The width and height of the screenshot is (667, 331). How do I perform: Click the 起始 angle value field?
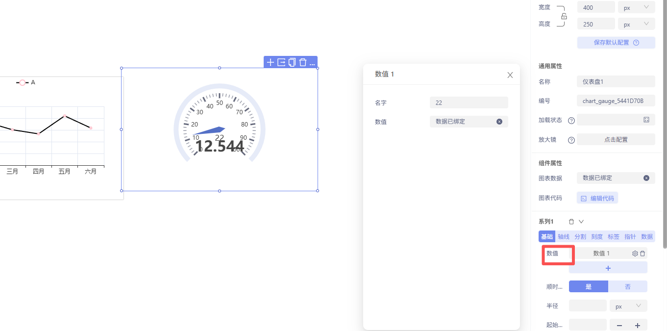[588, 325]
